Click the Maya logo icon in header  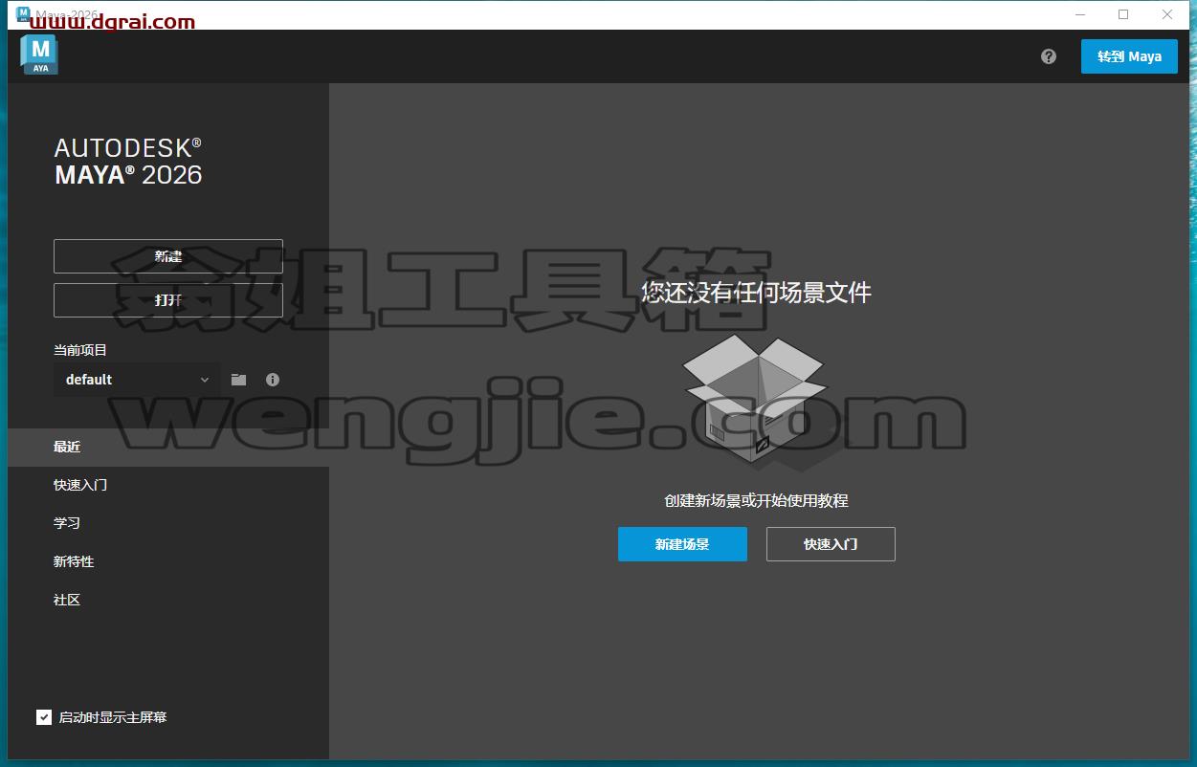coord(39,55)
